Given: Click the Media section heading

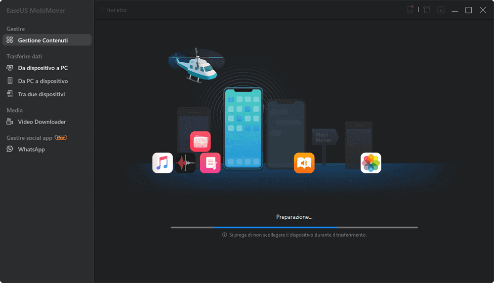Looking at the screenshot, I should click(x=14, y=110).
